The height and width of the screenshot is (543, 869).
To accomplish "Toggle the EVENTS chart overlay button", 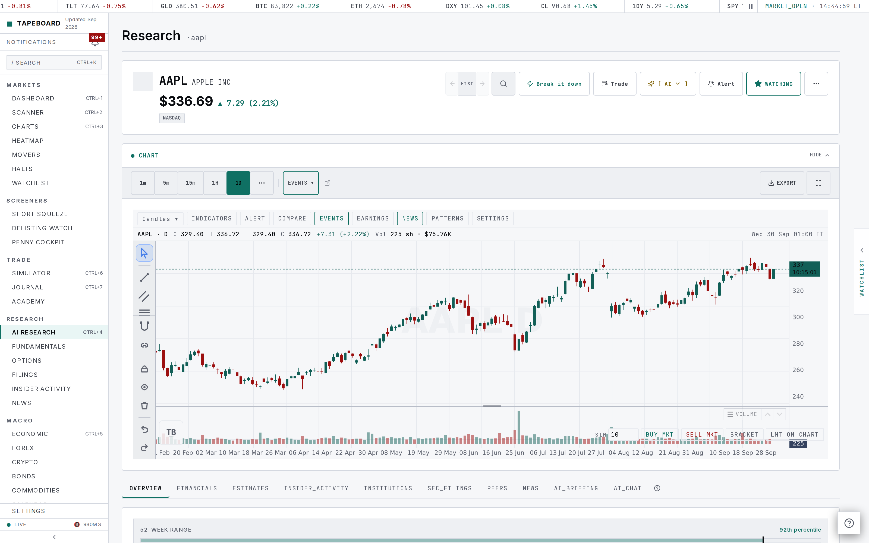I will 331,219.
